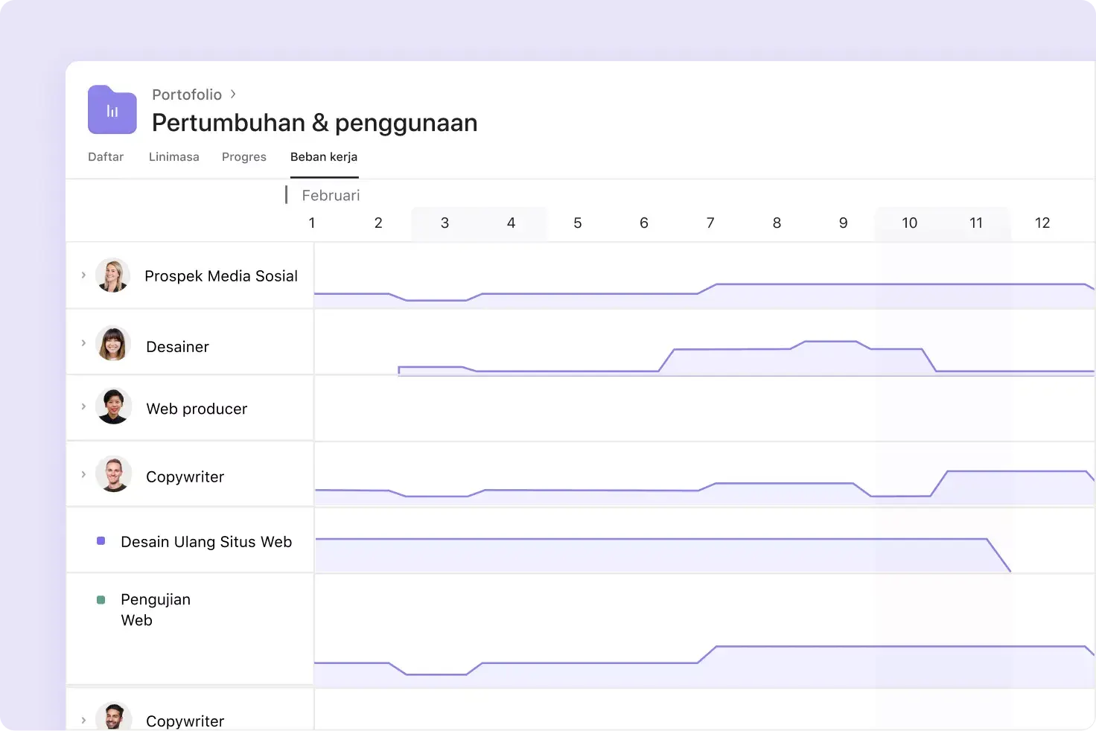This screenshot has width=1096, height=731.
Task: Click the Web producer avatar
Action: [113, 406]
